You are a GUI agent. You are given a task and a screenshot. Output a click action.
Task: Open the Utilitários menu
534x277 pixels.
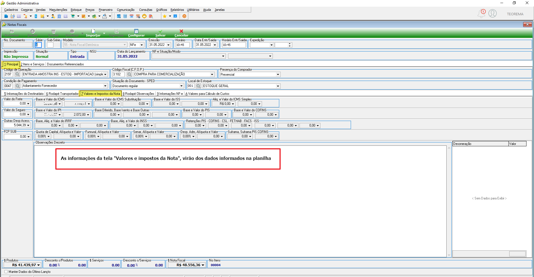click(x=193, y=10)
